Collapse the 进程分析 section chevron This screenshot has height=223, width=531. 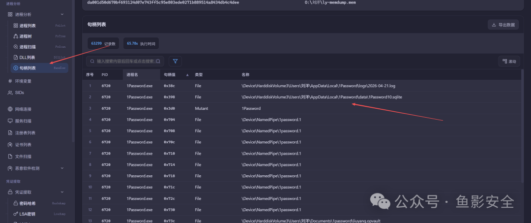click(62, 14)
